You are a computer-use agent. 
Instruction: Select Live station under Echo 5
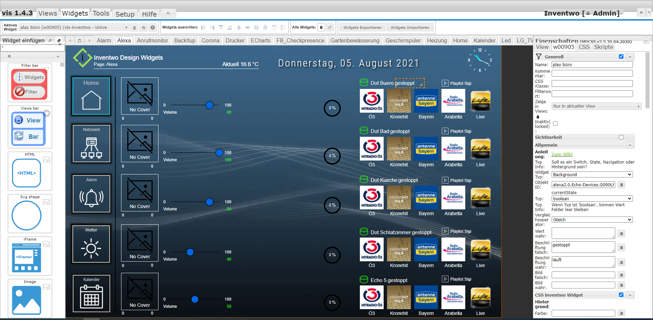click(481, 297)
